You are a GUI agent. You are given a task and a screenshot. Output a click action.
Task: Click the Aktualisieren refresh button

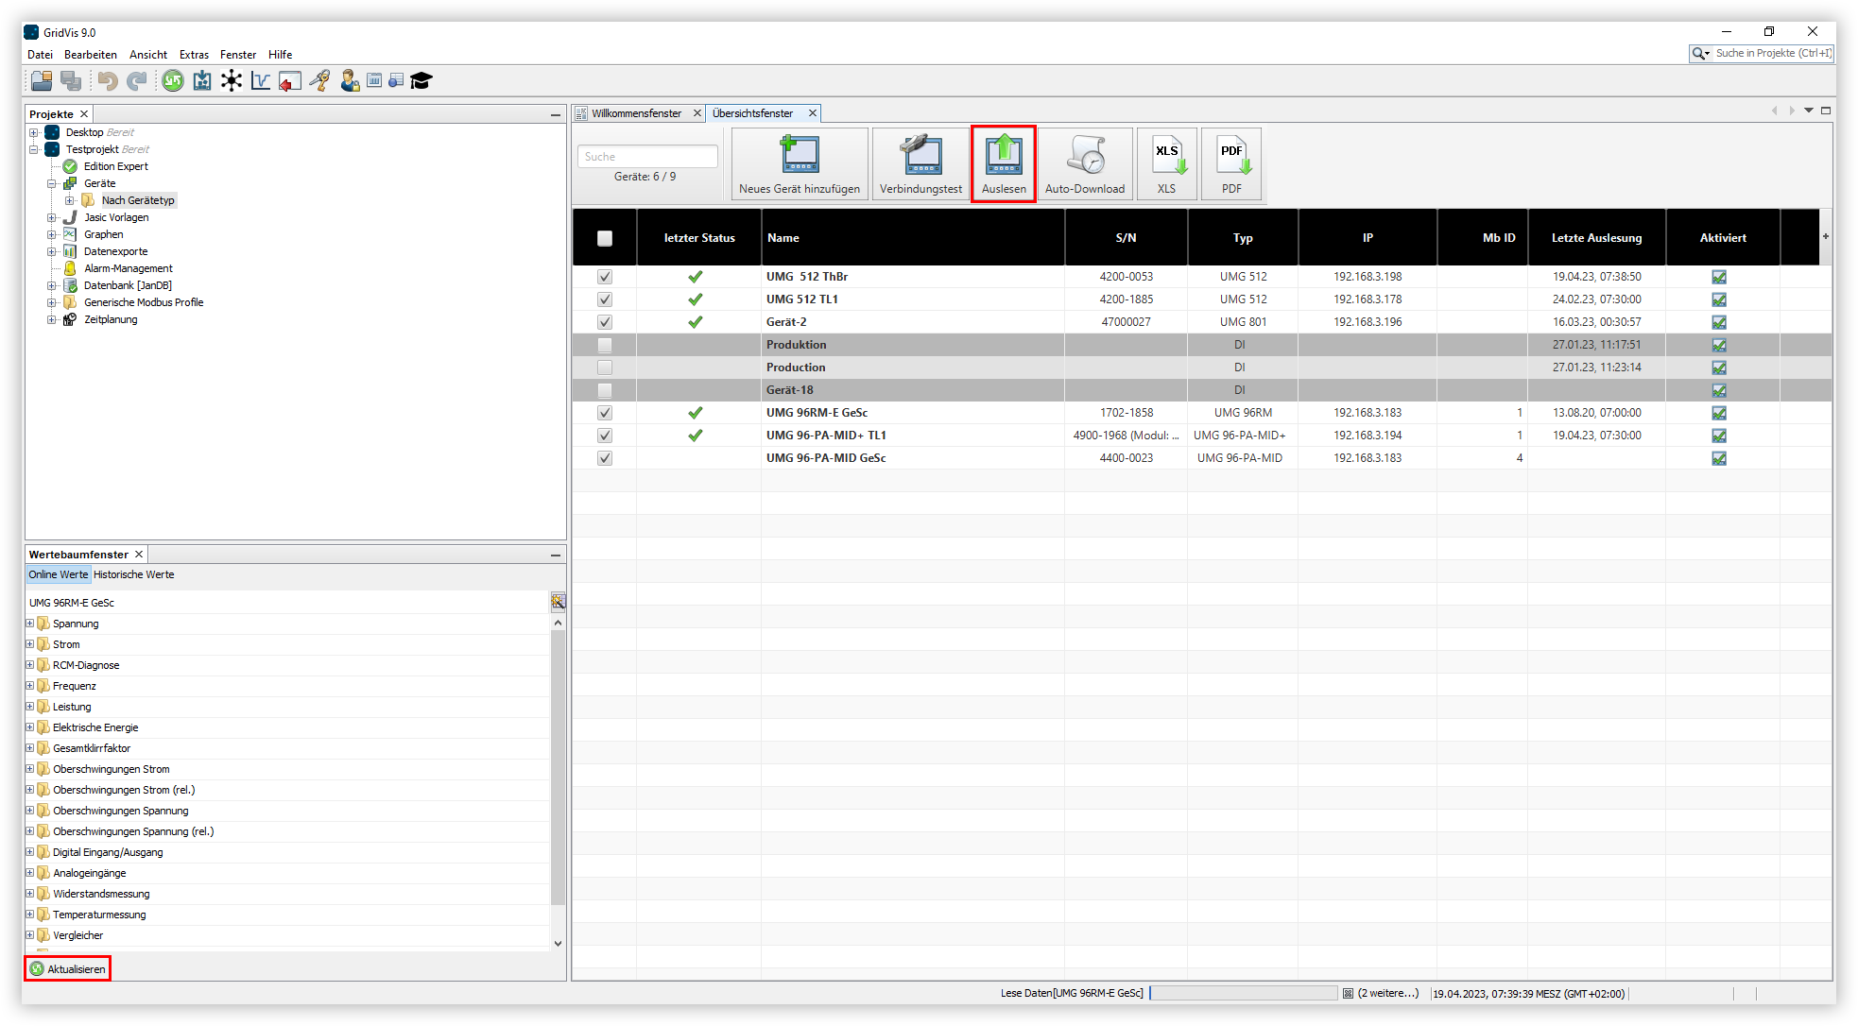[x=67, y=969]
